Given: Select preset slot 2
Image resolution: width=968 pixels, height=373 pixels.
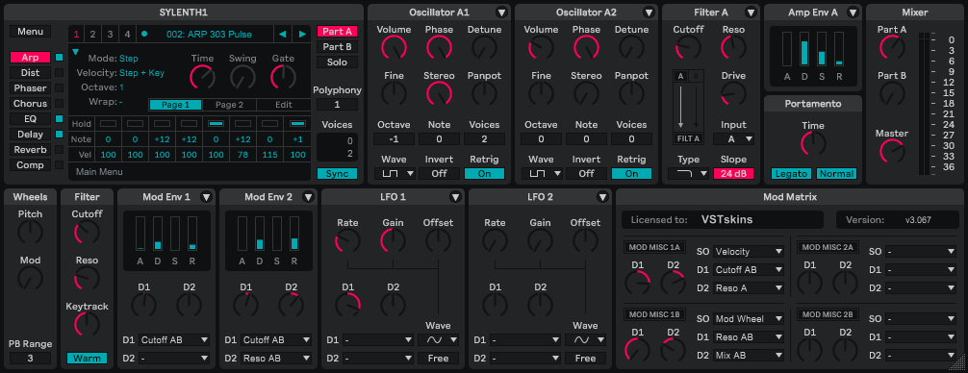Looking at the screenshot, I should click(x=92, y=34).
